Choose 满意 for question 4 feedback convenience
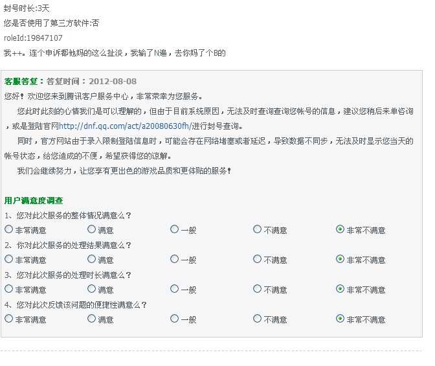 pos(91,319)
